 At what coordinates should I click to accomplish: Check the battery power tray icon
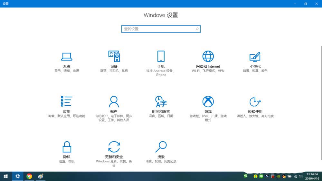pyautogui.click(x=289, y=176)
